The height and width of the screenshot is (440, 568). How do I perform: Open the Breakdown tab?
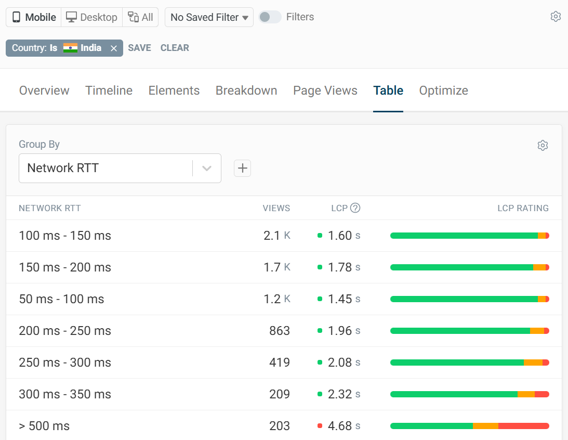pos(246,90)
